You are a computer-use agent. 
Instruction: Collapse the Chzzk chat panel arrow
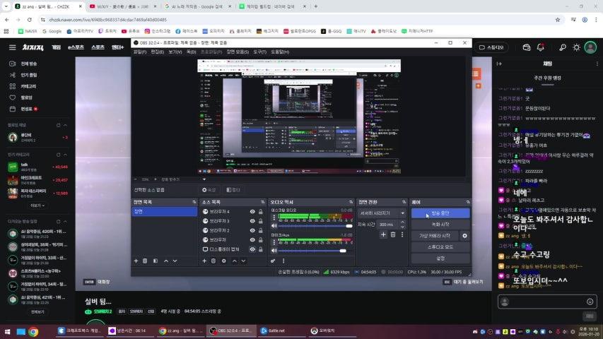(x=500, y=64)
